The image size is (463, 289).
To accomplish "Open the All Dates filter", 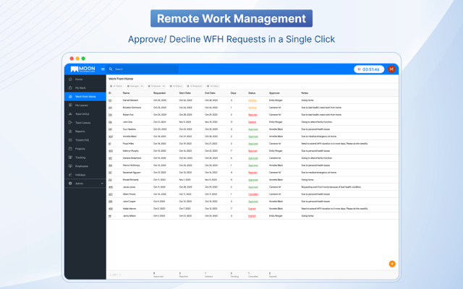I will pyautogui.click(x=213, y=86).
